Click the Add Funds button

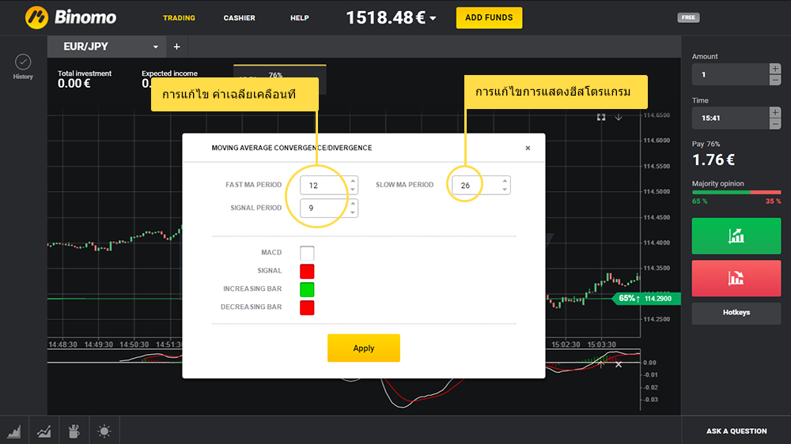(489, 17)
